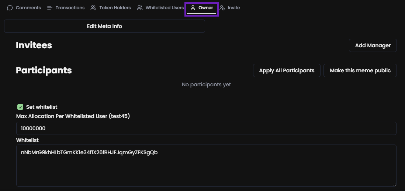Click the Token Holders people icon
Screen dimensions: 405x191
point(93,8)
